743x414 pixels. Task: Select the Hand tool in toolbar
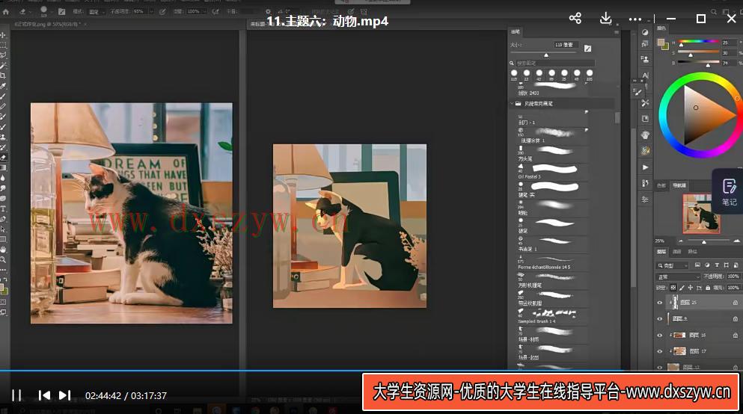(3, 250)
